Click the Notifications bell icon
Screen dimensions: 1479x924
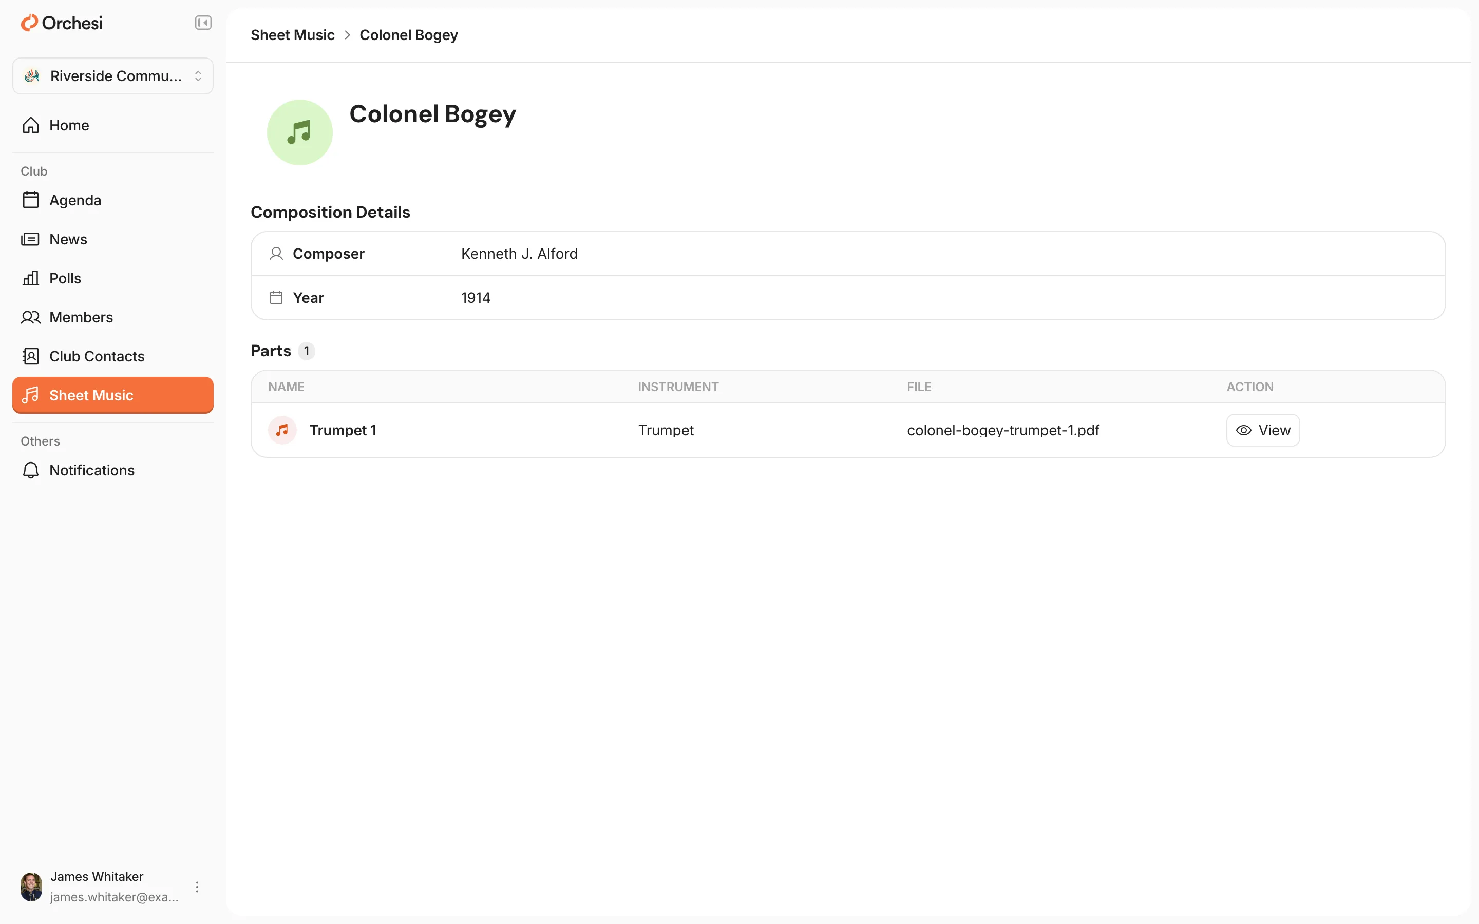click(x=31, y=470)
